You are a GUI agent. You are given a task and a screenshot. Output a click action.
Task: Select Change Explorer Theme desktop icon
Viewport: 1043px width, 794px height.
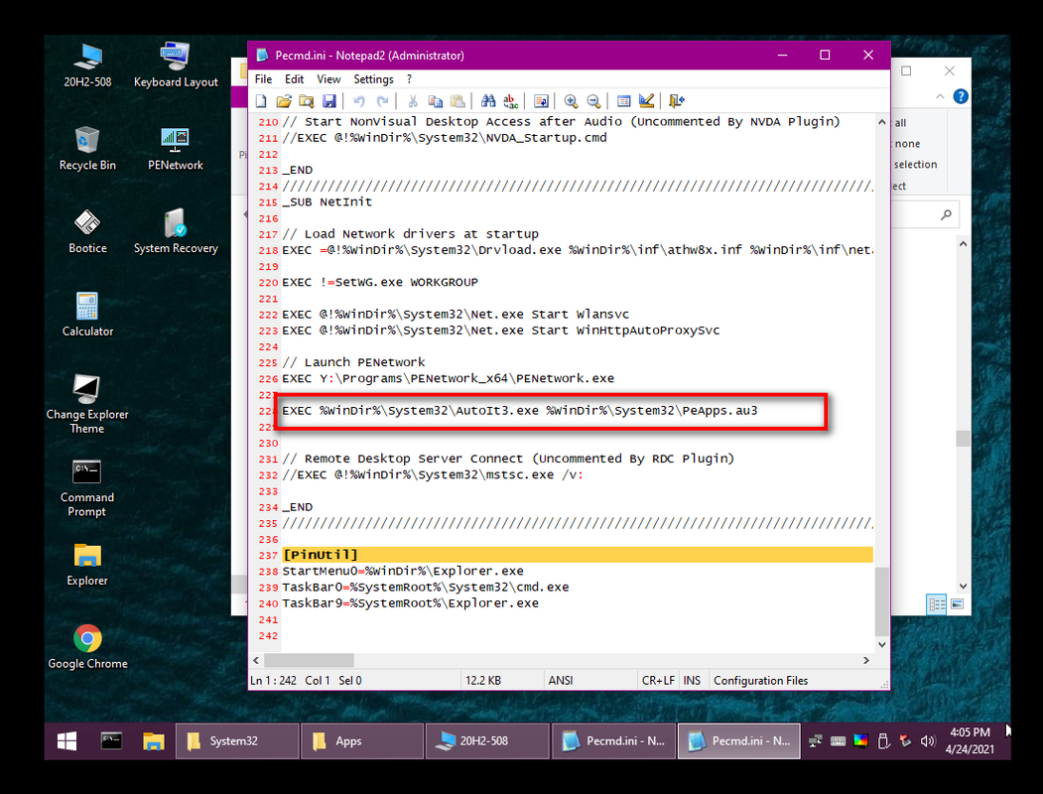click(x=87, y=404)
